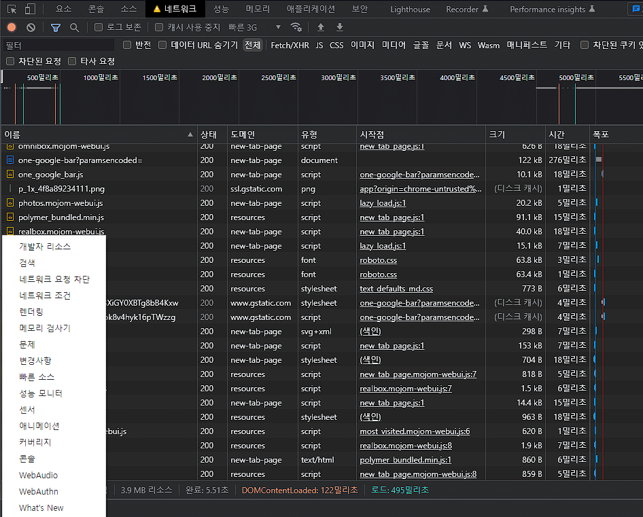Open initiator link text_defaults_md.css
643x517 pixels.
coord(396,289)
